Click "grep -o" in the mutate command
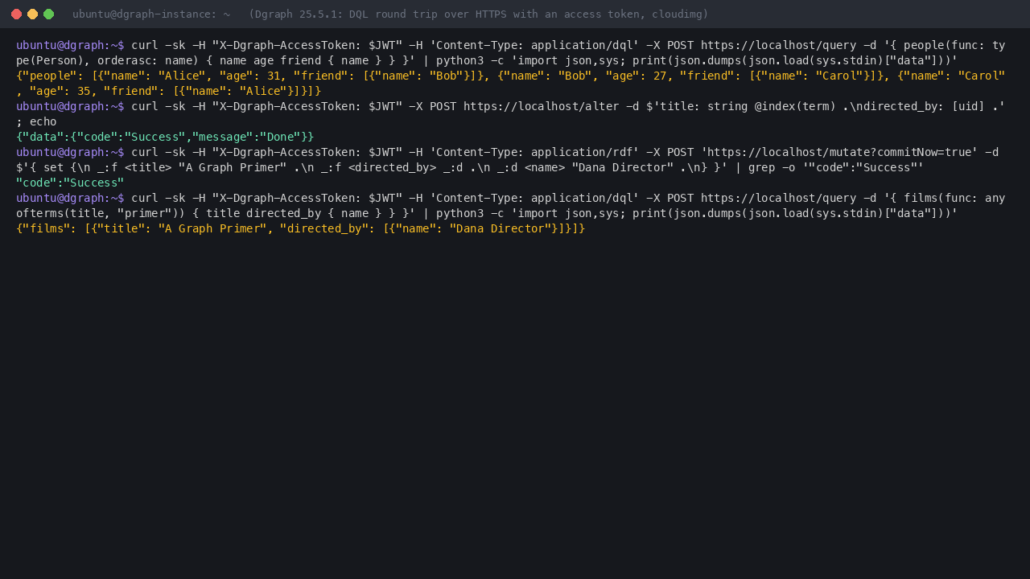1030x579 pixels. (772, 167)
